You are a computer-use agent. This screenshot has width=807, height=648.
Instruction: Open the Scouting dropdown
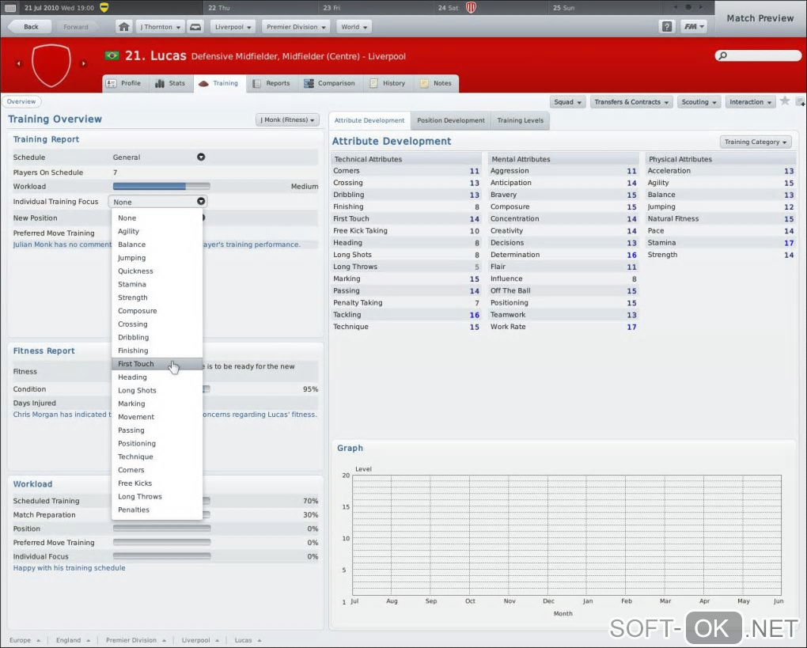699,102
